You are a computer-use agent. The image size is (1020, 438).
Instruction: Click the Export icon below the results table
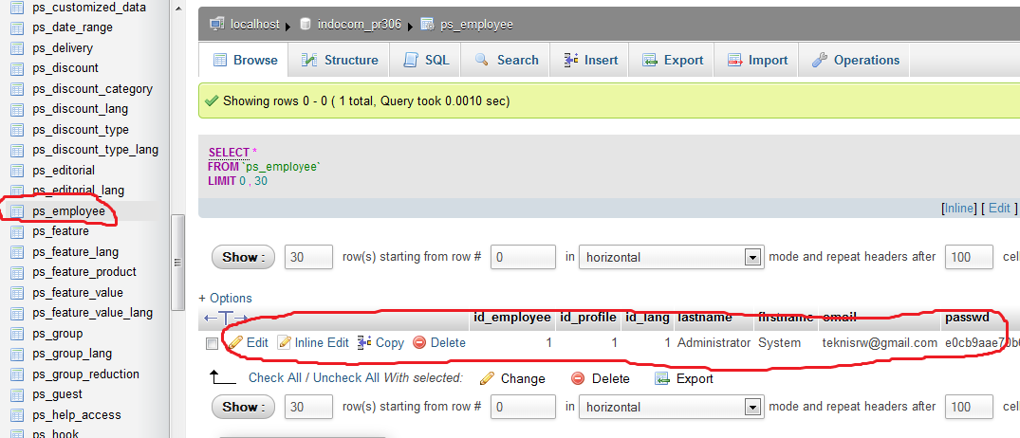pyautogui.click(x=662, y=378)
